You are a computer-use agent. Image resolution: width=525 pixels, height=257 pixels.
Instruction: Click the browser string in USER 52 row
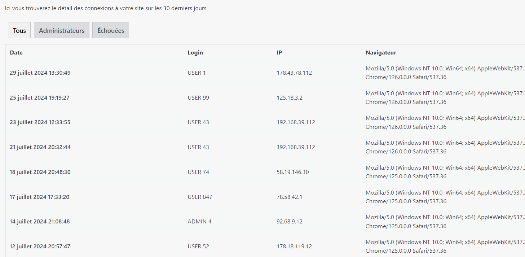[x=445, y=247]
